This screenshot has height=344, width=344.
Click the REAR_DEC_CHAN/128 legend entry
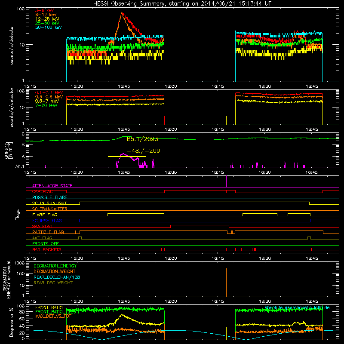coord(57,277)
